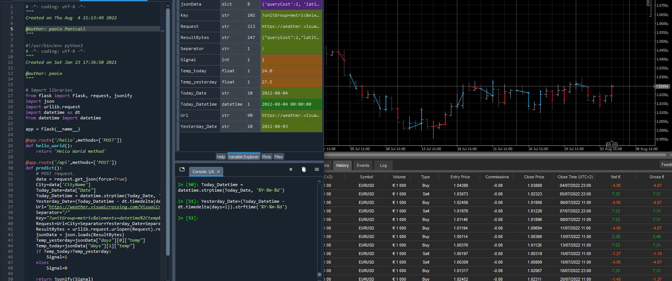The width and height of the screenshot is (672, 281).
Task: Click the Temp_today value 24.0
Action: (x=267, y=71)
